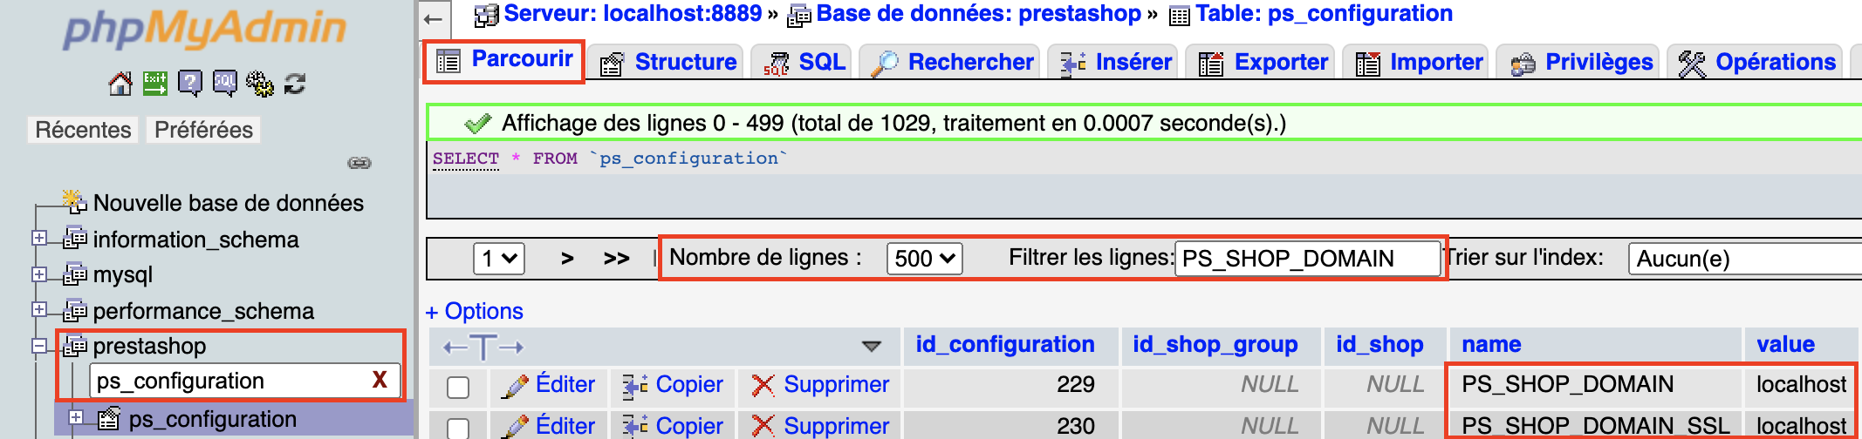
Task: Expand the + Options link
Action: (475, 311)
